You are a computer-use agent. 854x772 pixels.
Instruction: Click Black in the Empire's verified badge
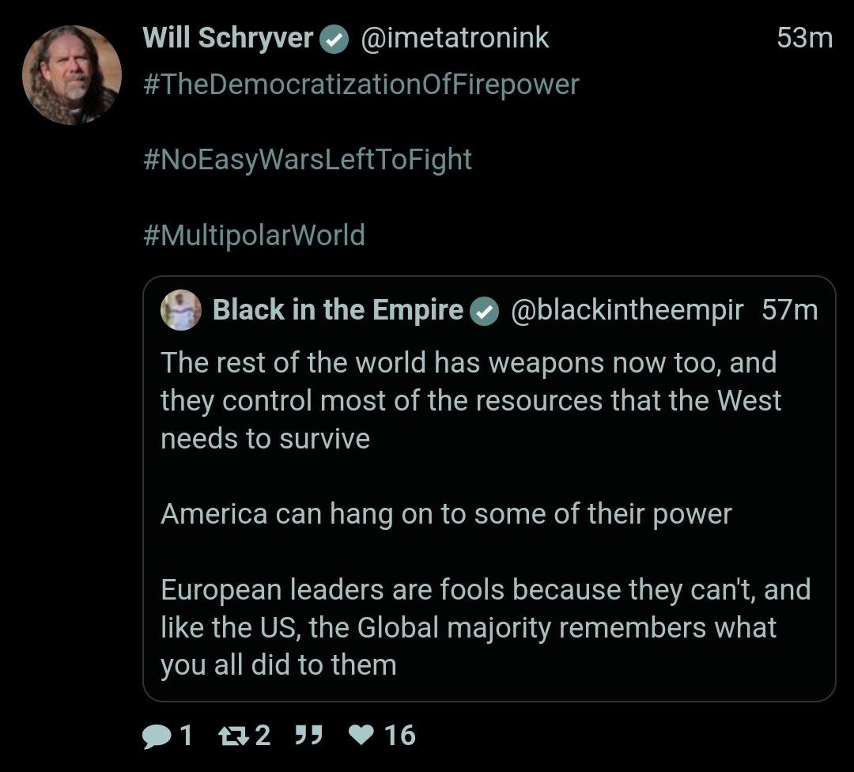484,311
